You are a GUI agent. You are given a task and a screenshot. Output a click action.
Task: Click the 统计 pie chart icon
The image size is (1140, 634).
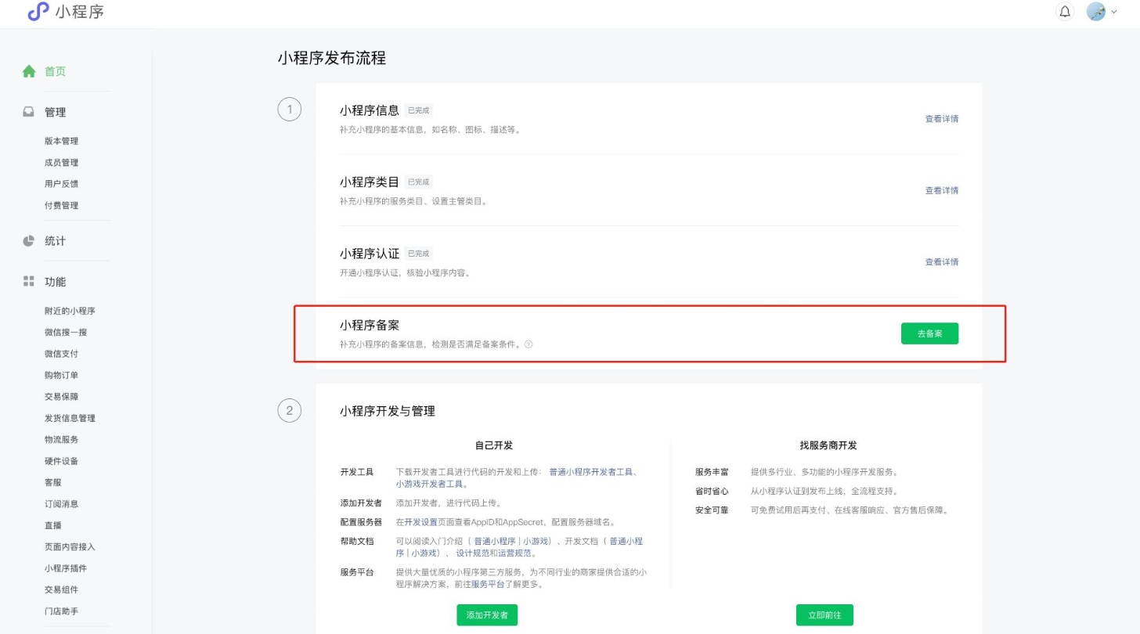coord(29,241)
